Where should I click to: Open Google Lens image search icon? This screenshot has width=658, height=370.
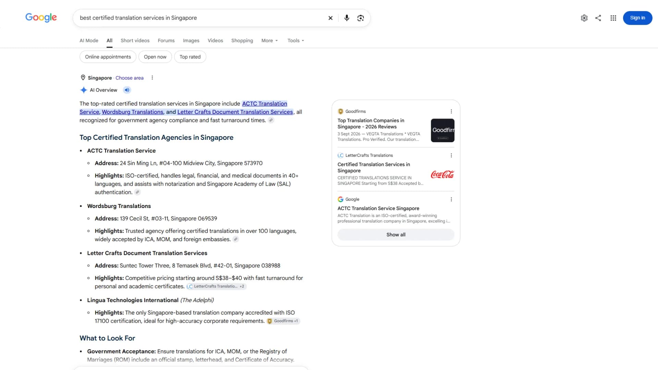point(361,18)
